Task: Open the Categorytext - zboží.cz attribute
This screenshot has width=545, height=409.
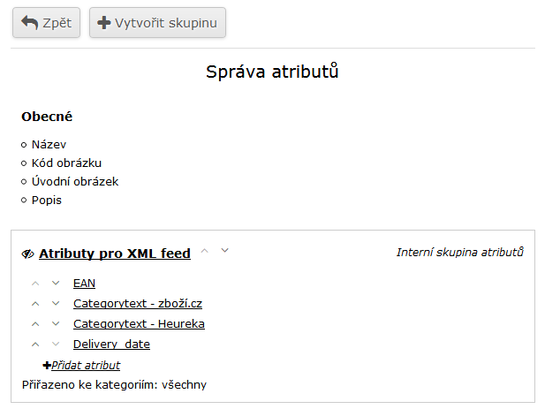Action: (138, 304)
